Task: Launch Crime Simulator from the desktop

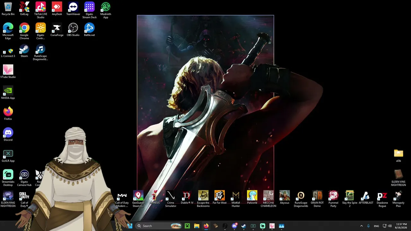Action: click(171, 199)
